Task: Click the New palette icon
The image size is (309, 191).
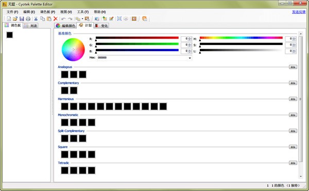Action: coord(9,19)
